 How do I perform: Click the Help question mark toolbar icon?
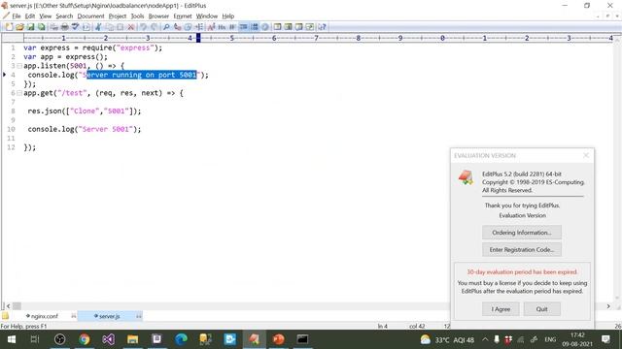(322, 27)
